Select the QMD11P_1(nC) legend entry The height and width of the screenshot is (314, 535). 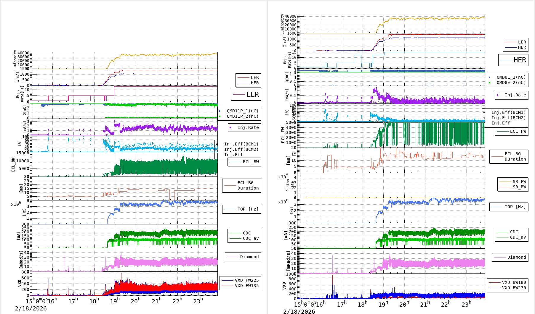pos(242,111)
